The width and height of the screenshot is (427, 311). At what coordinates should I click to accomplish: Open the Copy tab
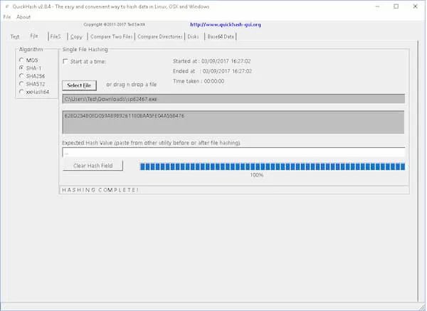76,36
